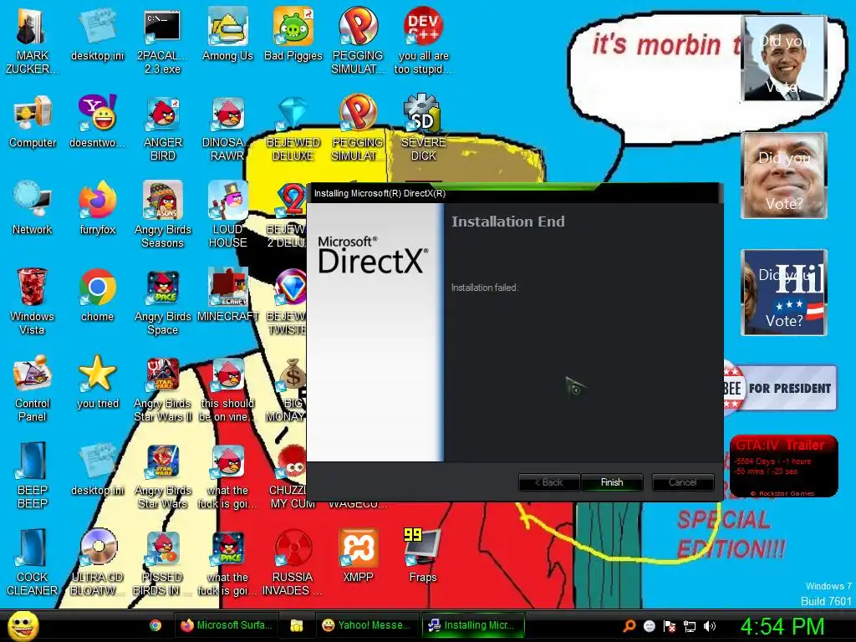Image resolution: width=856 pixels, height=642 pixels.
Task: Switch to the Yahoo! Messe... taskbar item
Action: (366, 625)
